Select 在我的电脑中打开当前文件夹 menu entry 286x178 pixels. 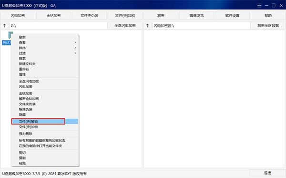pyautogui.click(x=45, y=146)
